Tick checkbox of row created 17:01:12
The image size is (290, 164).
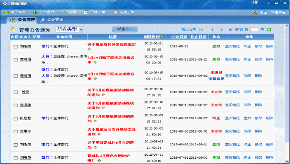point(16,105)
